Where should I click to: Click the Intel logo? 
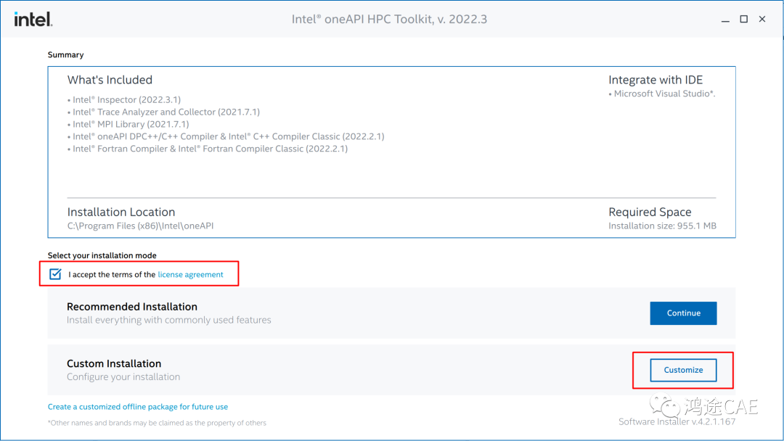point(33,20)
